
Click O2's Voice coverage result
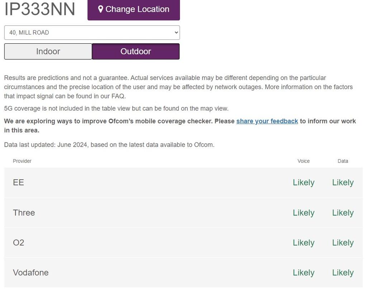(304, 243)
